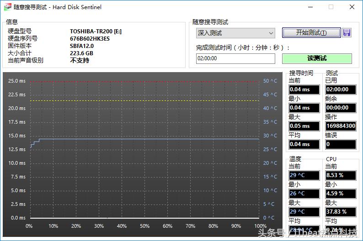Click the maximum seek time 0.05 ms value
Viewport: 363px width, 241px height.
click(x=304, y=126)
